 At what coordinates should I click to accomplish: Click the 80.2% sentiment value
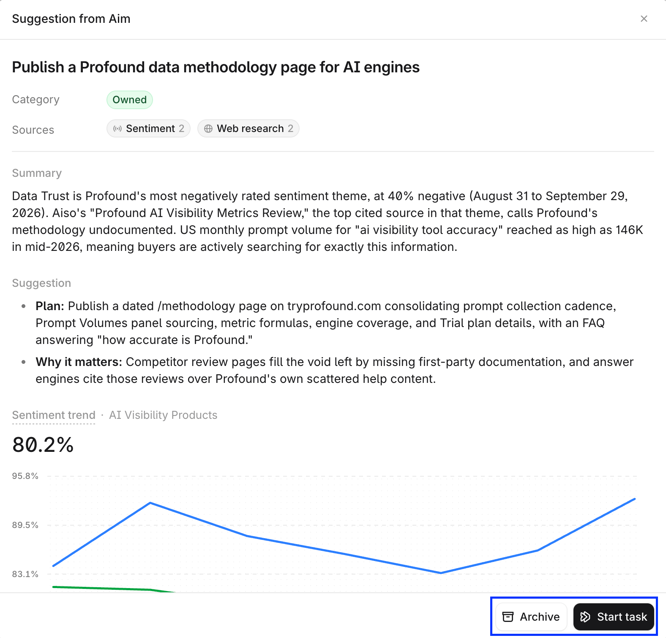[43, 445]
